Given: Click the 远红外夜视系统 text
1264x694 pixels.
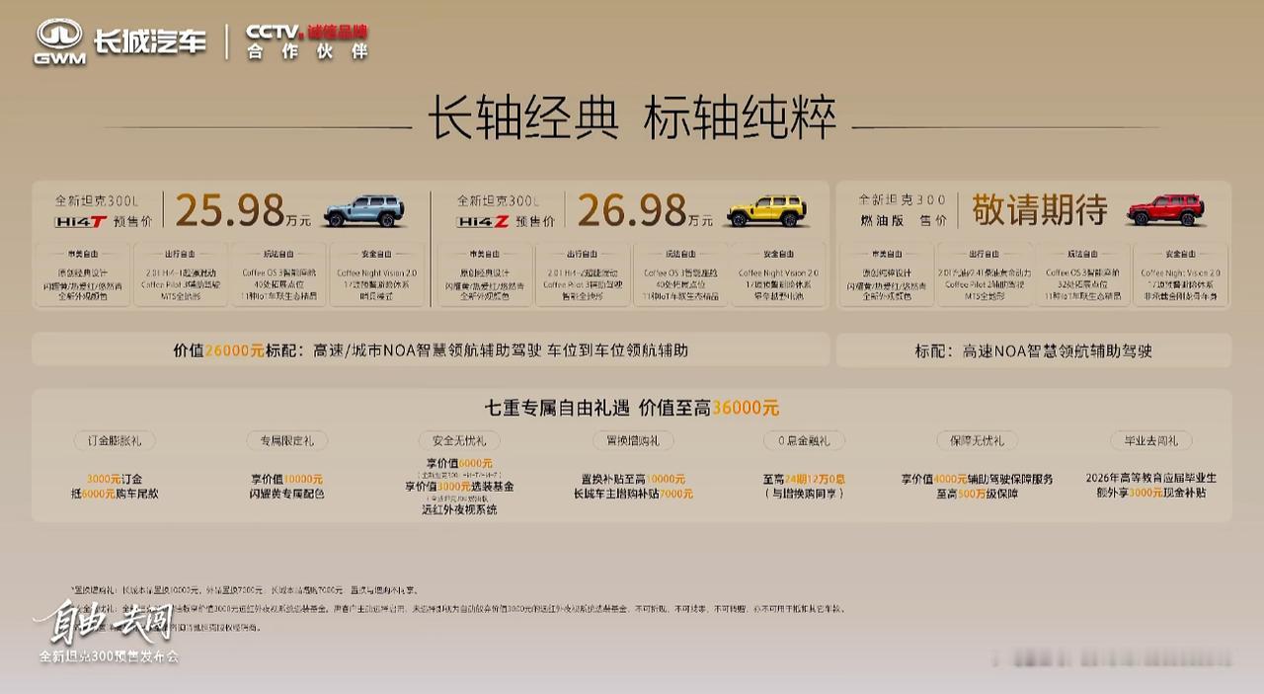Looking at the screenshot, I should coord(459,509).
